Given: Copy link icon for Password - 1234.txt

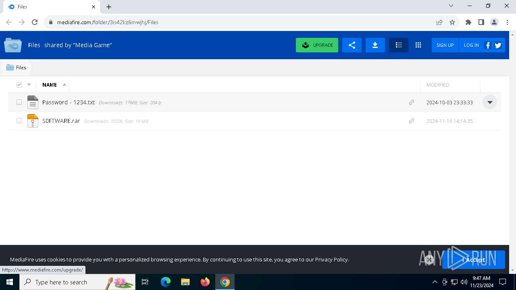Looking at the screenshot, I should point(412,102).
